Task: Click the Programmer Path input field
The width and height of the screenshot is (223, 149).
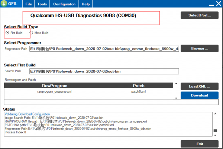Action: click(104, 49)
